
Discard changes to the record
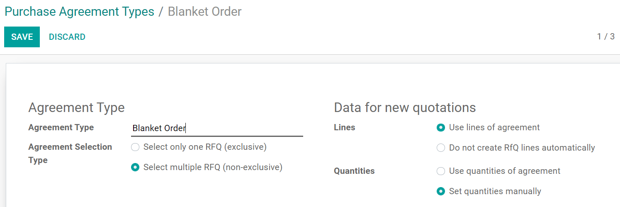[67, 37]
